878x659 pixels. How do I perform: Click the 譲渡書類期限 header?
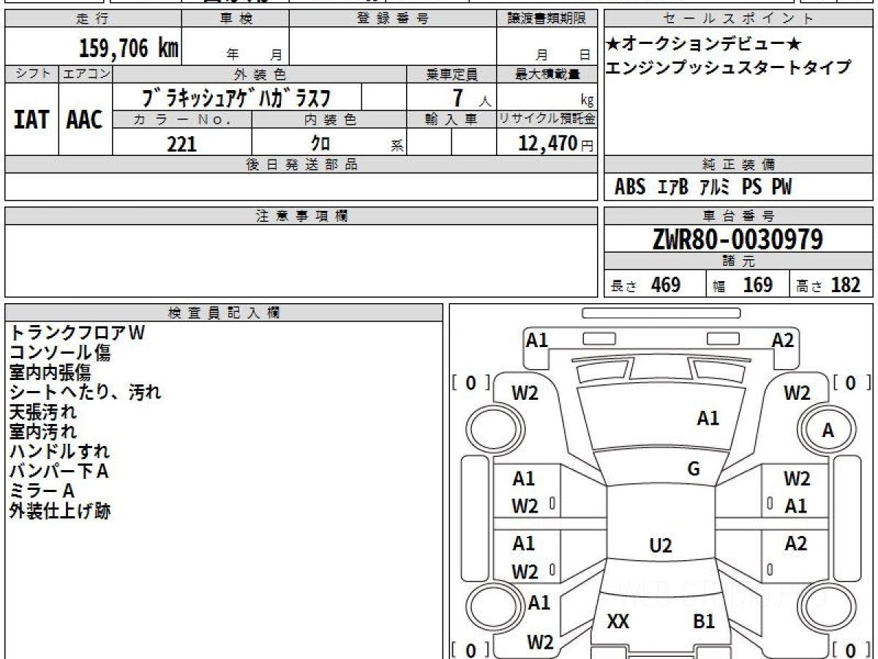[x=547, y=19]
